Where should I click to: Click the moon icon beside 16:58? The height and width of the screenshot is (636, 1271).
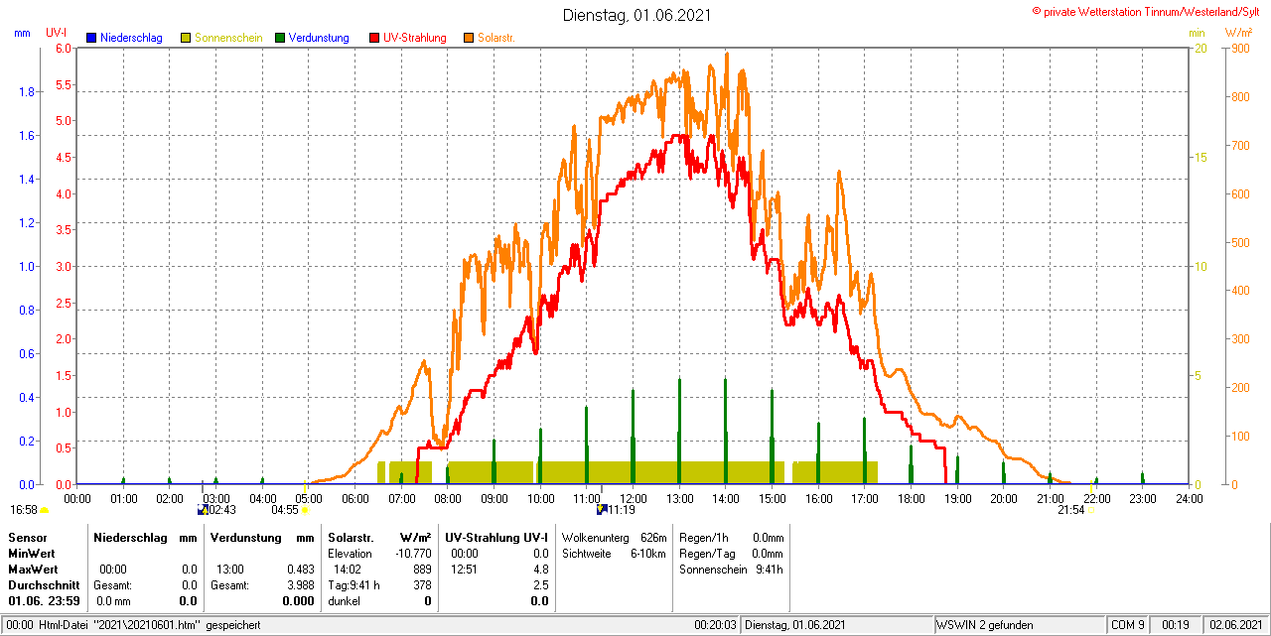coord(44,510)
